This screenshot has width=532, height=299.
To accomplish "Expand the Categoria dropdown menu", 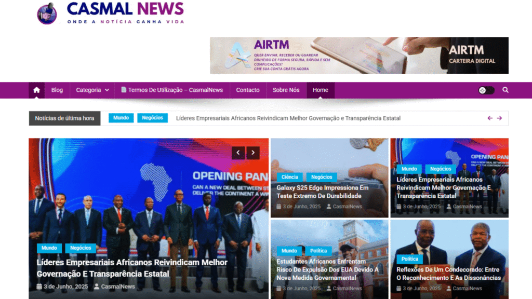I will (92, 90).
